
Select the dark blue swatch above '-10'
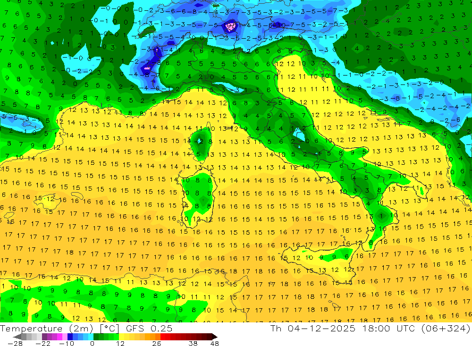click(70, 337)
